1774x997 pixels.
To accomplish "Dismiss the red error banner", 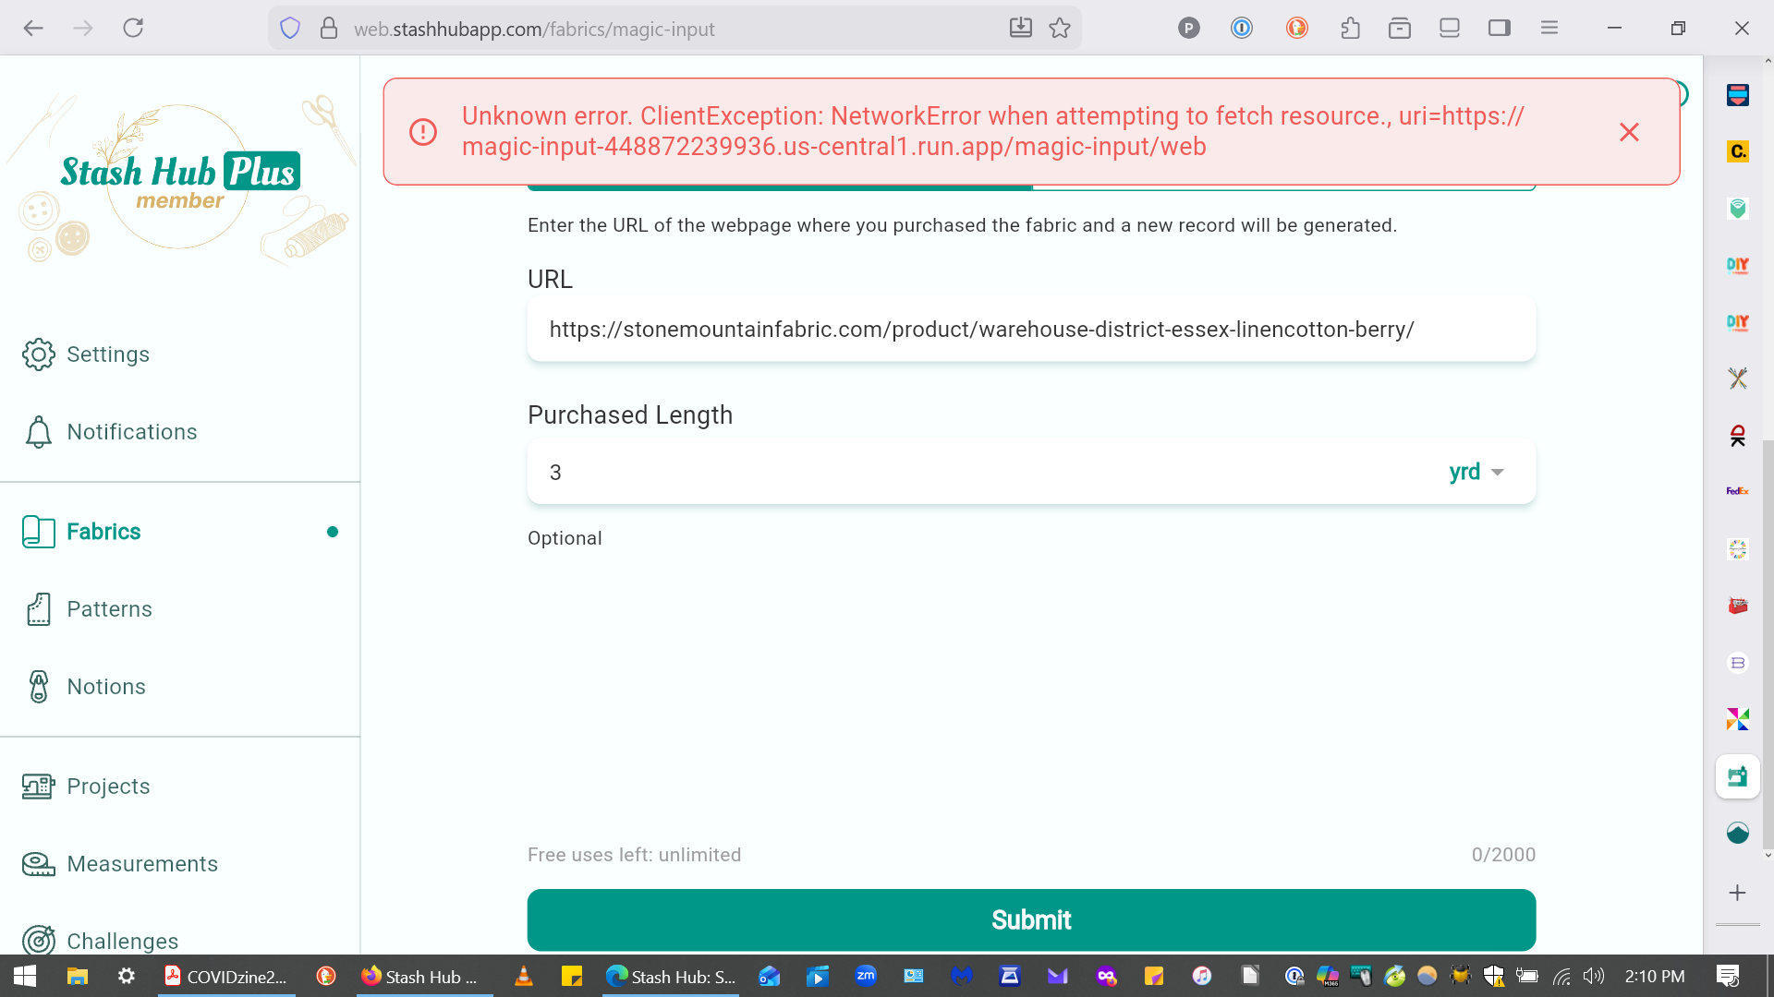I will coord(1629,132).
